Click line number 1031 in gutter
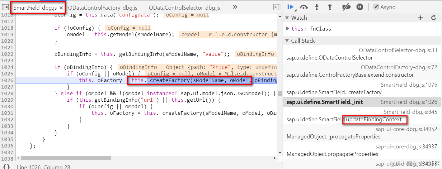The height and width of the screenshot is (169, 442). (x=7, y=113)
